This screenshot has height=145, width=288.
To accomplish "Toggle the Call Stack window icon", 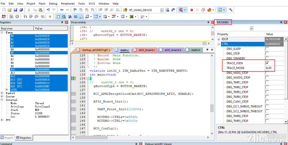I will click(x=81, y=17).
